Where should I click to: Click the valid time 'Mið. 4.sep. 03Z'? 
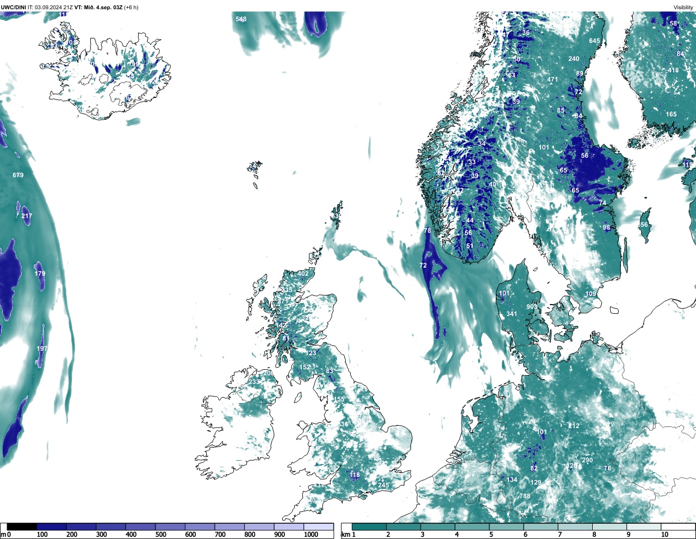(x=103, y=8)
